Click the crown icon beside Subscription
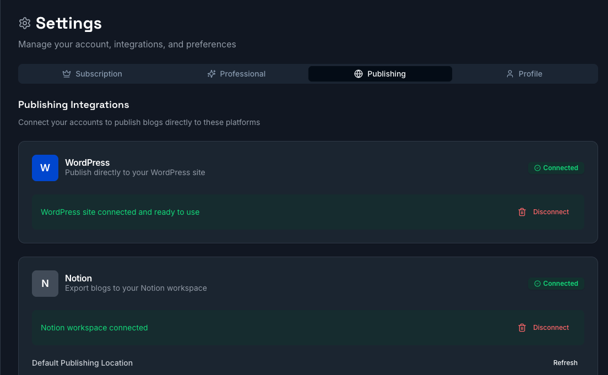The height and width of the screenshot is (375, 608). click(x=67, y=74)
